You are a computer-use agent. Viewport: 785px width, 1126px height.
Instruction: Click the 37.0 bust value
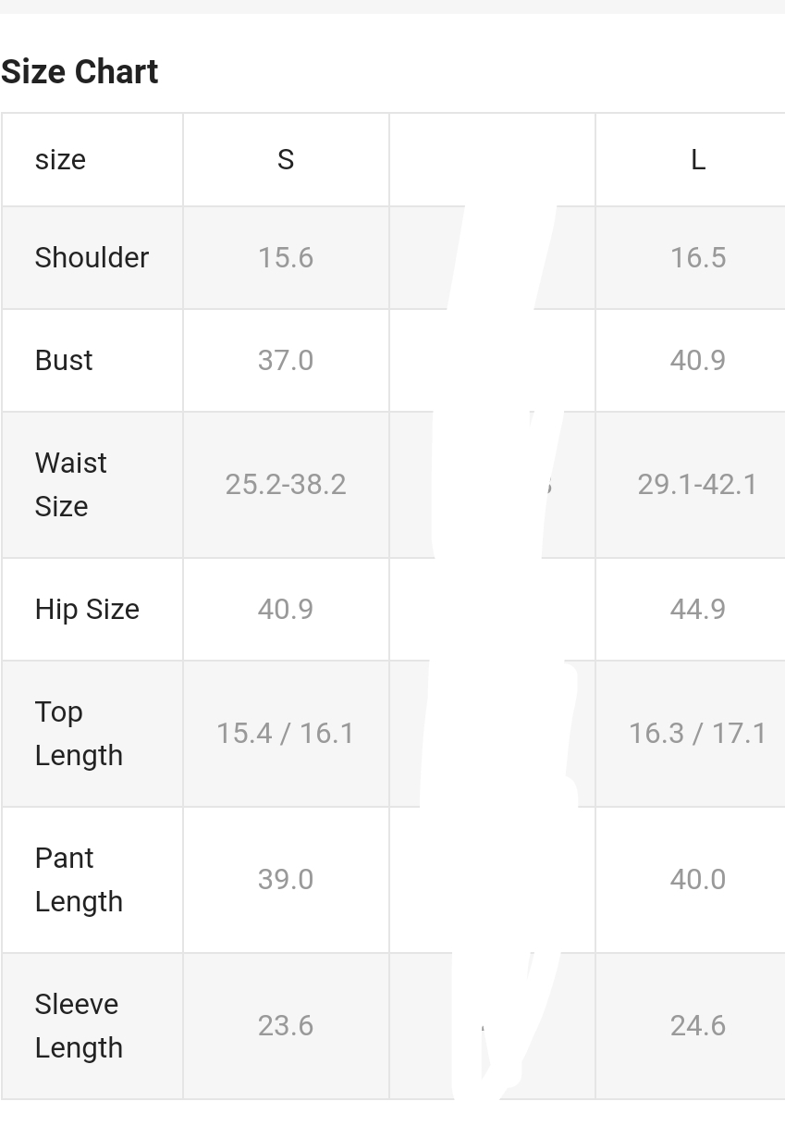click(x=286, y=360)
